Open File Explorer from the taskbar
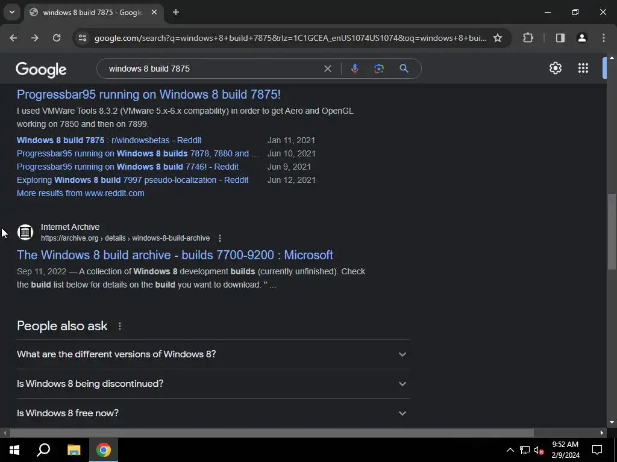 74,450
